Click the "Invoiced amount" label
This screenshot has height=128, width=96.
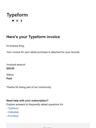pos(16,65)
